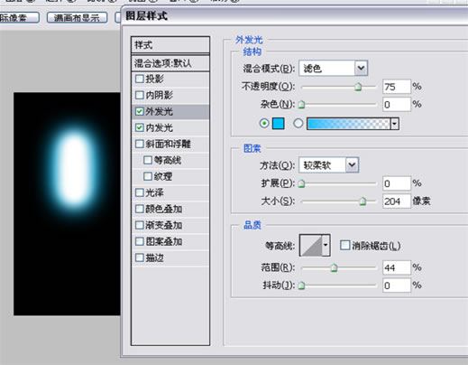Select the gradient radio button
Viewport: 468px width, 365px height.
click(298, 123)
